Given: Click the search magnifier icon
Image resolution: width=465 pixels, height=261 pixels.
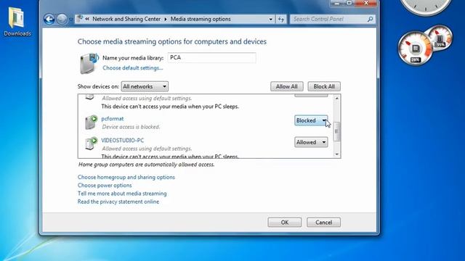Looking at the screenshot, I should pyautogui.click(x=370, y=20).
